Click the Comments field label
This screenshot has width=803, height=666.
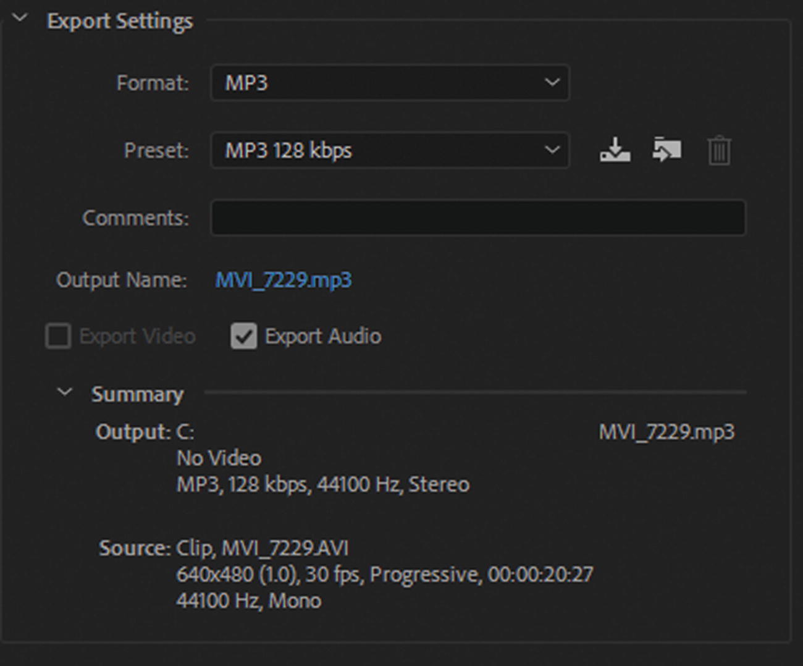[x=136, y=217]
